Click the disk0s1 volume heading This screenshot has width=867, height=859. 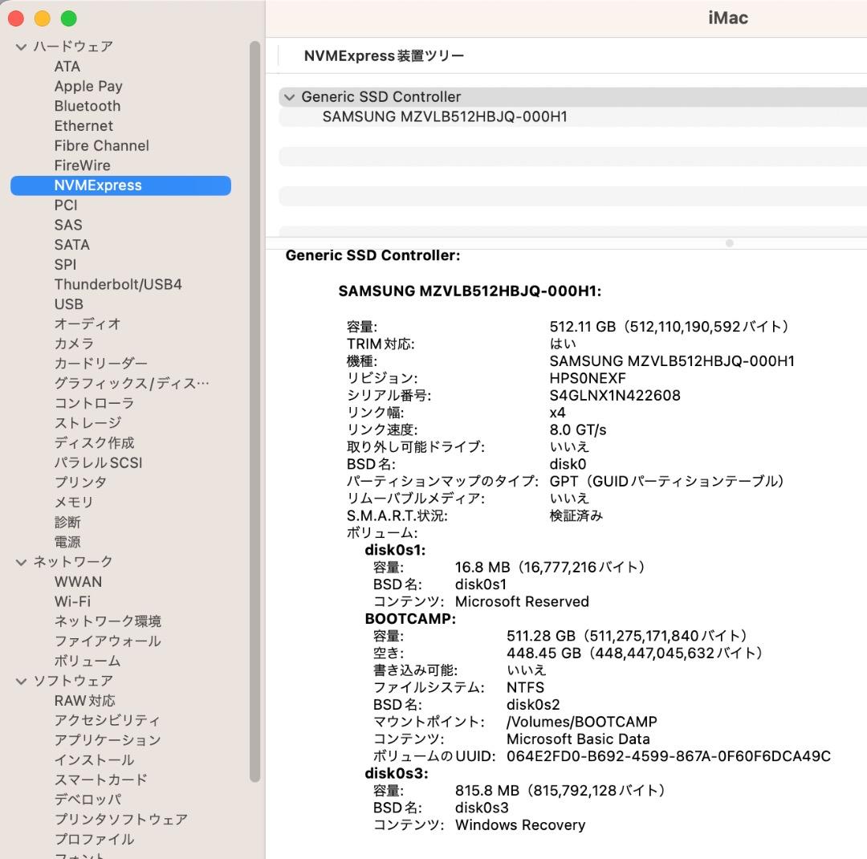(x=395, y=551)
